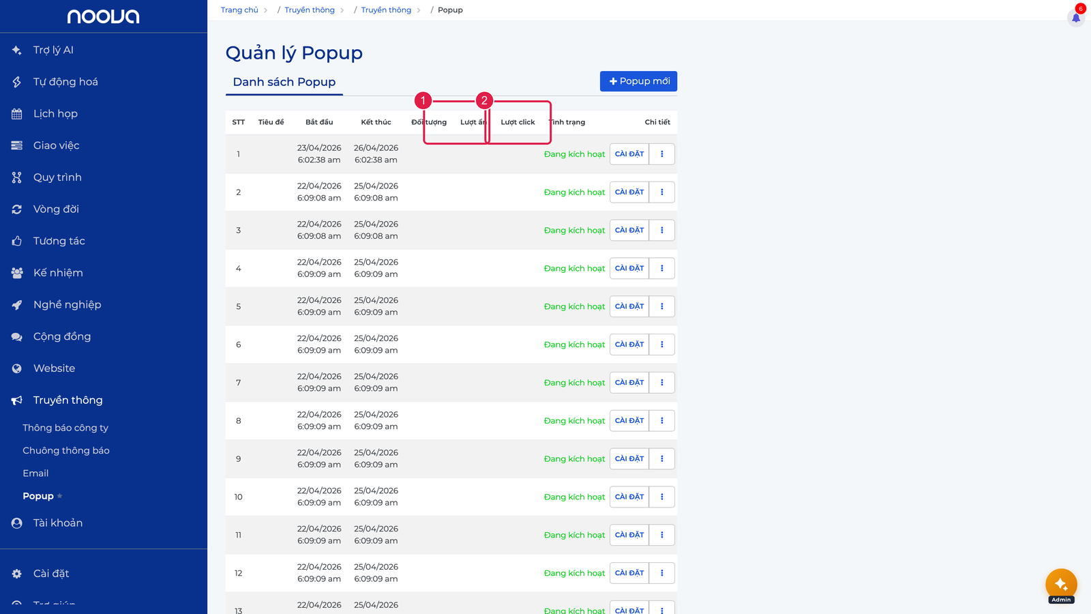Click CÀI ĐẶT for popup row 8
Viewport: 1091px width, 614px height.
[x=629, y=421]
